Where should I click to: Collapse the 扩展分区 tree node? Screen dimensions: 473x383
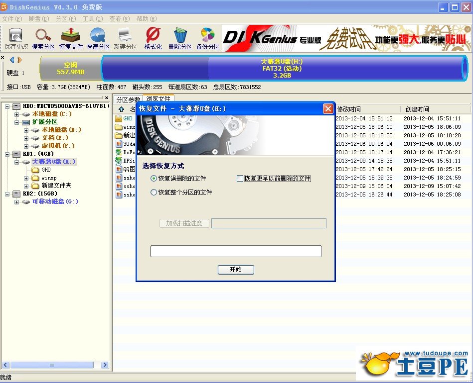point(16,122)
